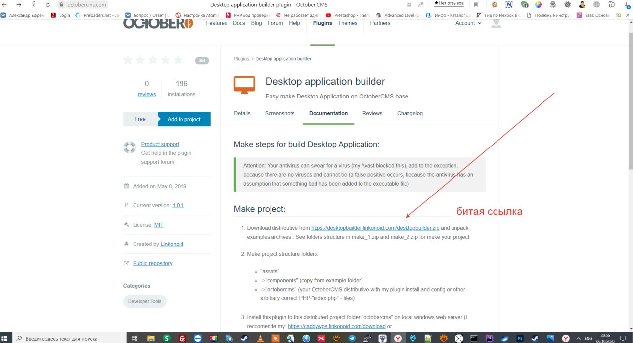
Task: Click the user avatar icon
Action: point(496,23)
